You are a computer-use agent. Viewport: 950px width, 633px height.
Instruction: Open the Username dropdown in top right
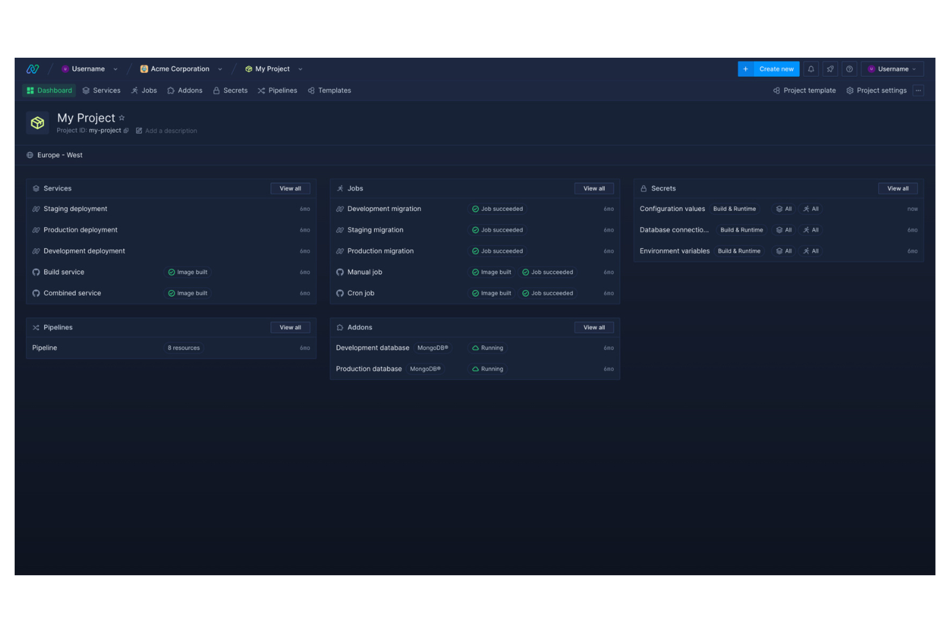tap(892, 69)
